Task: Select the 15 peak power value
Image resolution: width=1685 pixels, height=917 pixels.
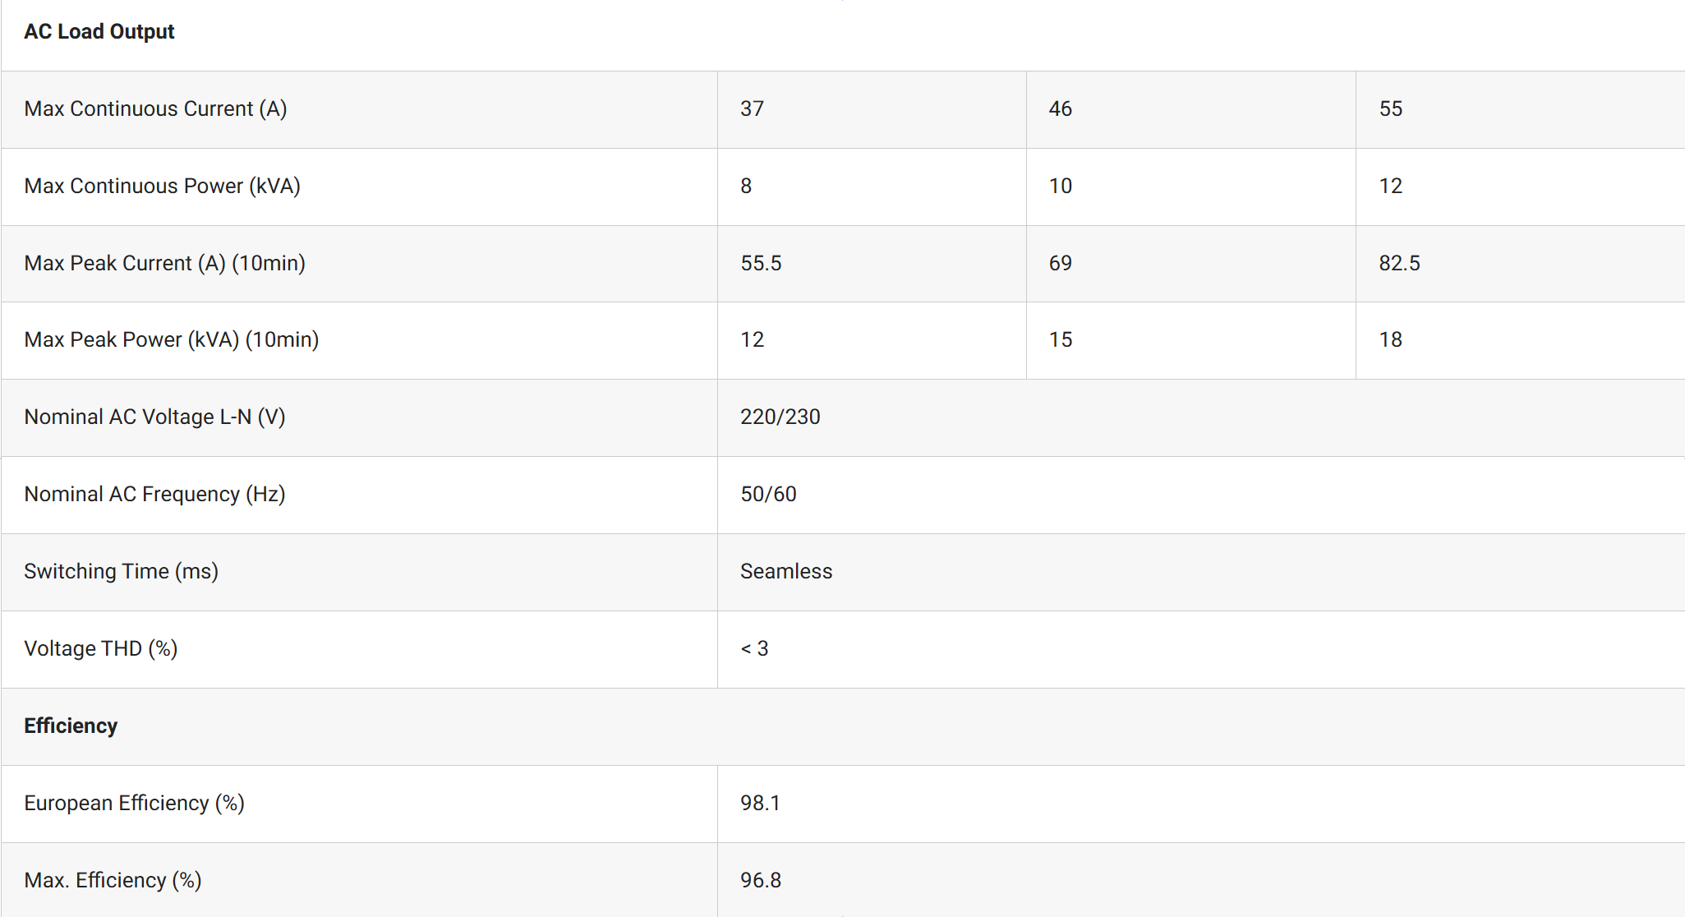Action: (x=1060, y=340)
